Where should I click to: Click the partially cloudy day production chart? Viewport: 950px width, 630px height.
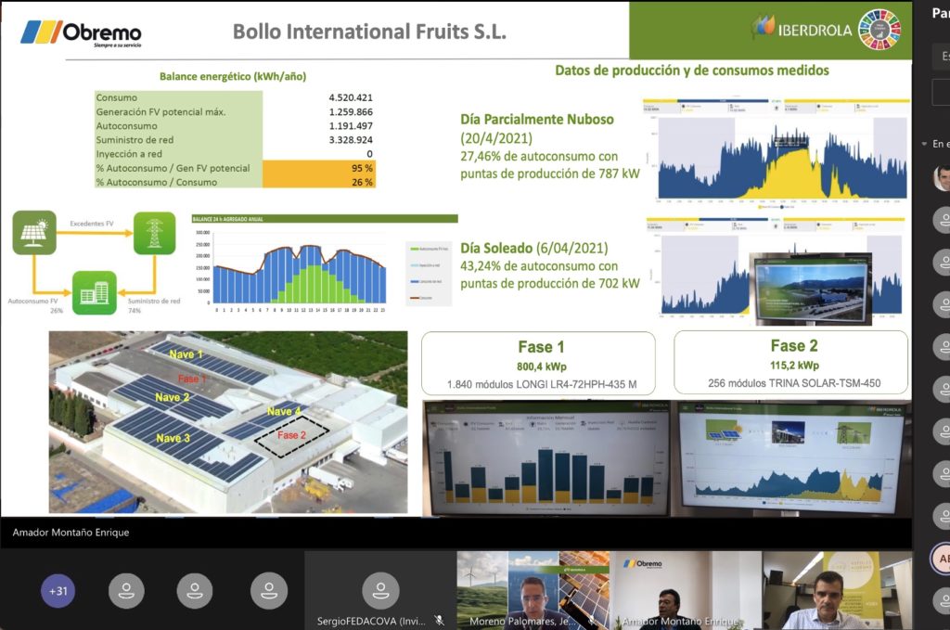[x=777, y=153]
